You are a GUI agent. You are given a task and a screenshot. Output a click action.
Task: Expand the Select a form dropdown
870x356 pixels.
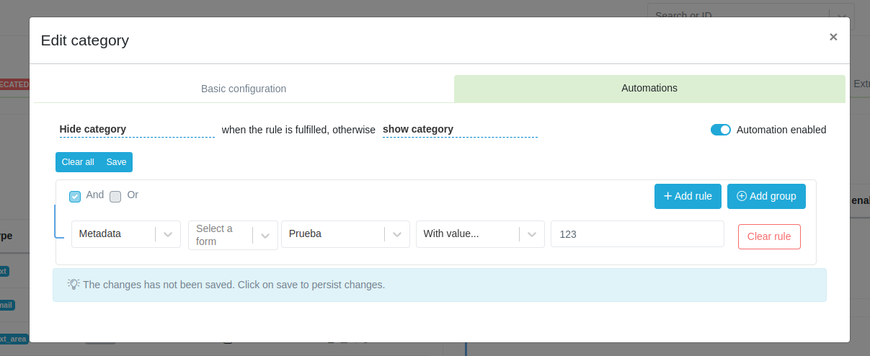point(265,235)
